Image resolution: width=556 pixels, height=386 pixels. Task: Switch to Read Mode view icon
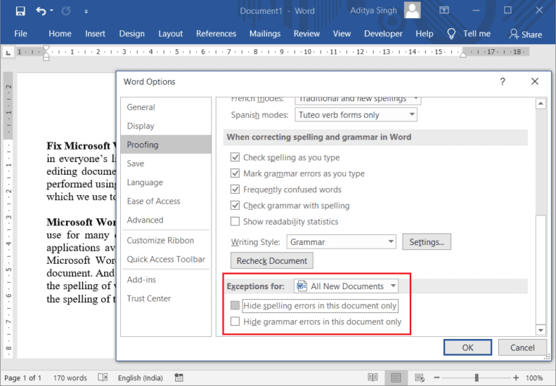(x=373, y=377)
